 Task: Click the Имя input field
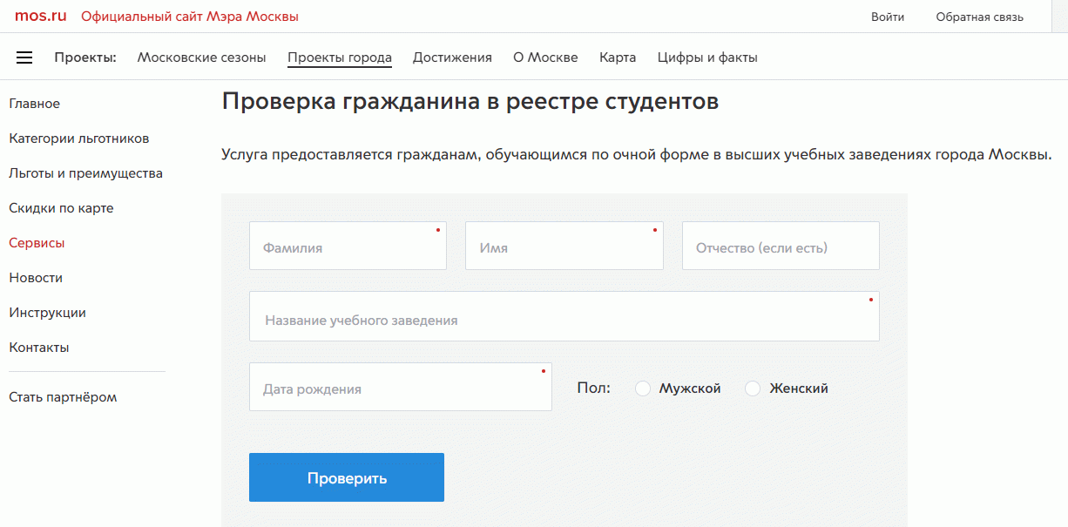pos(564,247)
